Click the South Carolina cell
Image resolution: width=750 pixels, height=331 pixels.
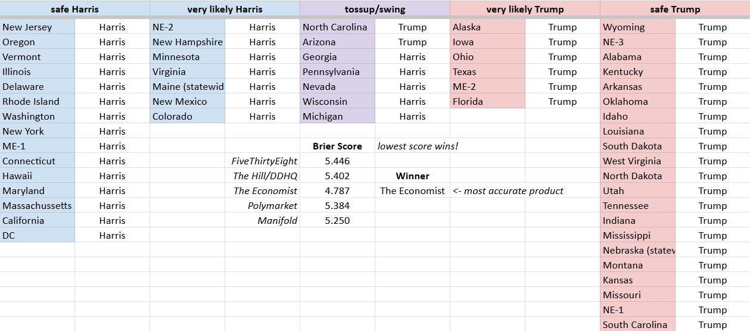[638, 324]
